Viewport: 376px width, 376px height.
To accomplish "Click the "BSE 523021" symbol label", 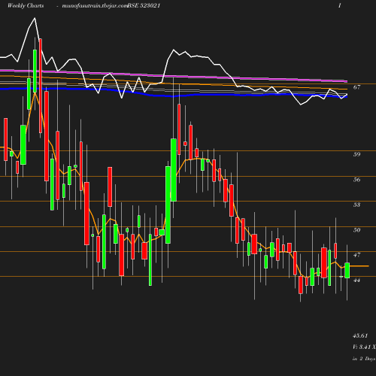I will (144, 5).
